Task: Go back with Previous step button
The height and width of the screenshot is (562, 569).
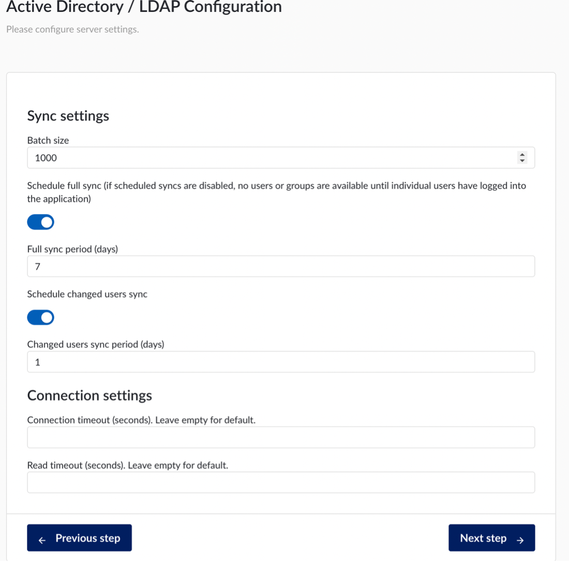Action: coord(79,538)
